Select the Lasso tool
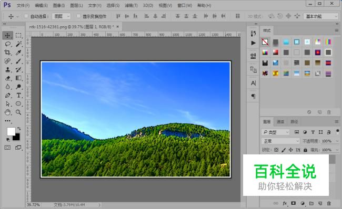 click(x=8, y=44)
